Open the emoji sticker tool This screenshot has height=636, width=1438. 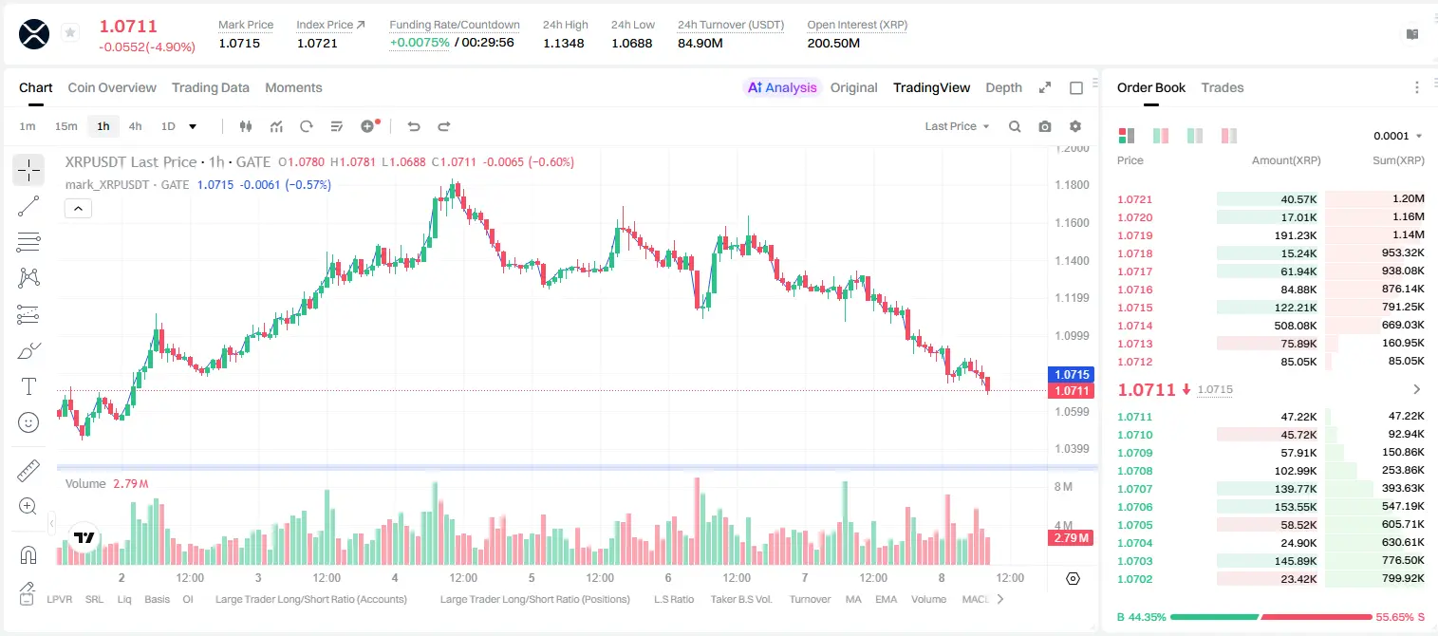(28, 422)
